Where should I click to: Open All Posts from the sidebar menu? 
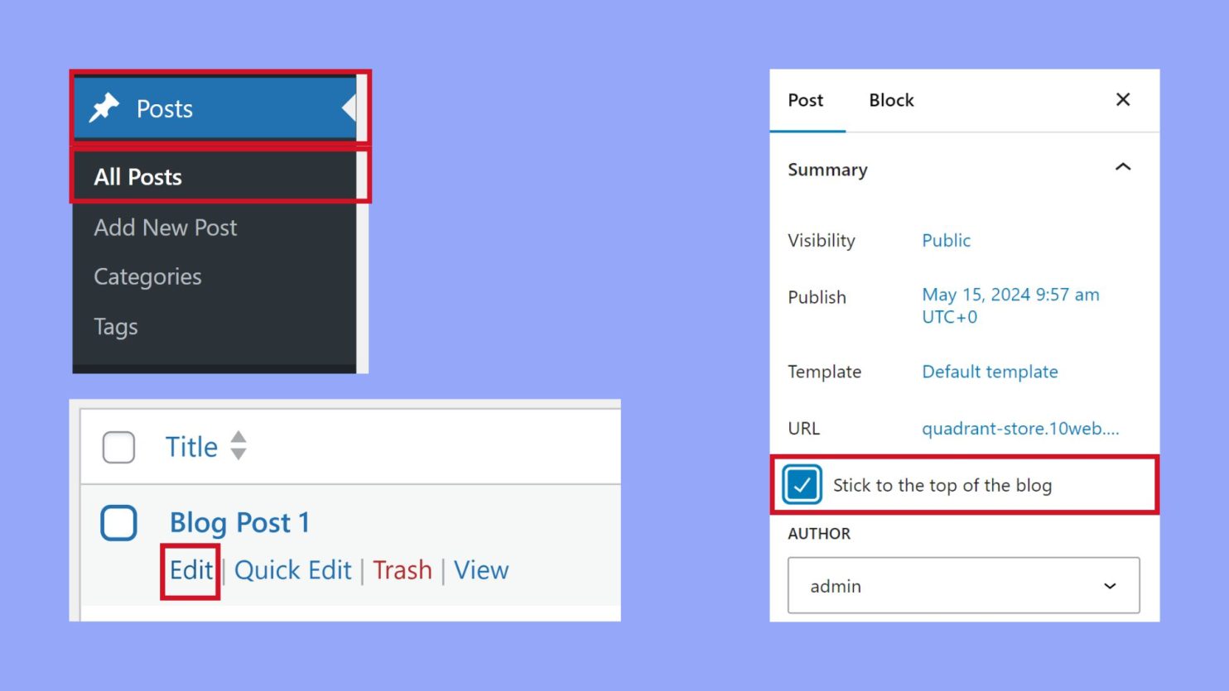(137, 176)
